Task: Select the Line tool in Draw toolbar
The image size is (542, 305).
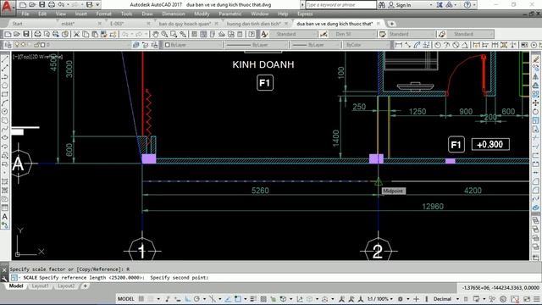Action: pyautogui.click(x=5, y=59)
